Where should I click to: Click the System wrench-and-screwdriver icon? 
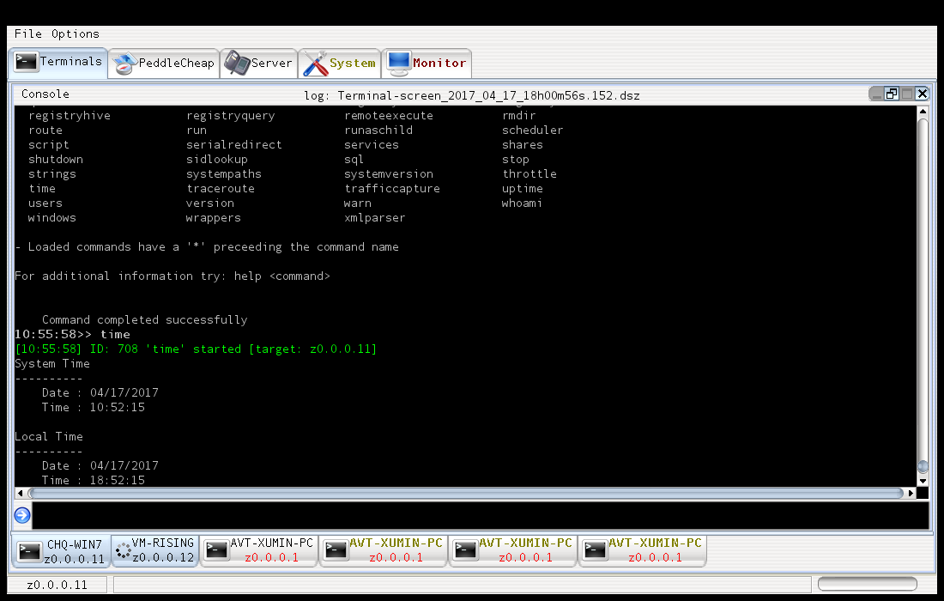click(316, 64)
